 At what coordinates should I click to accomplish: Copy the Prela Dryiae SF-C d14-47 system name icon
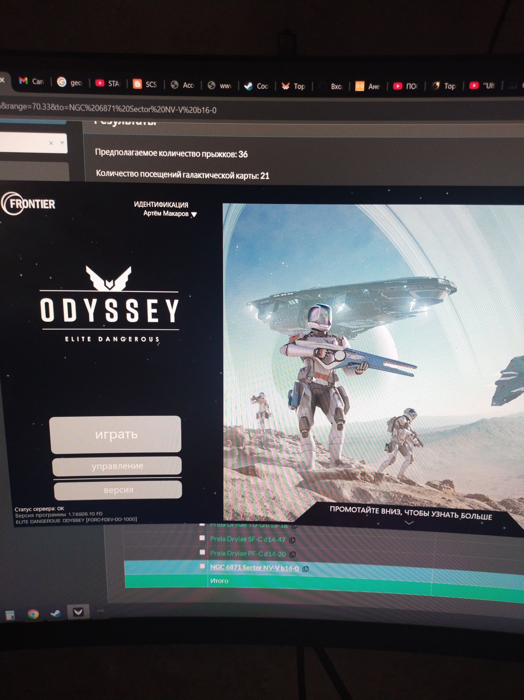pyautogui.click(x=292, y=540)
